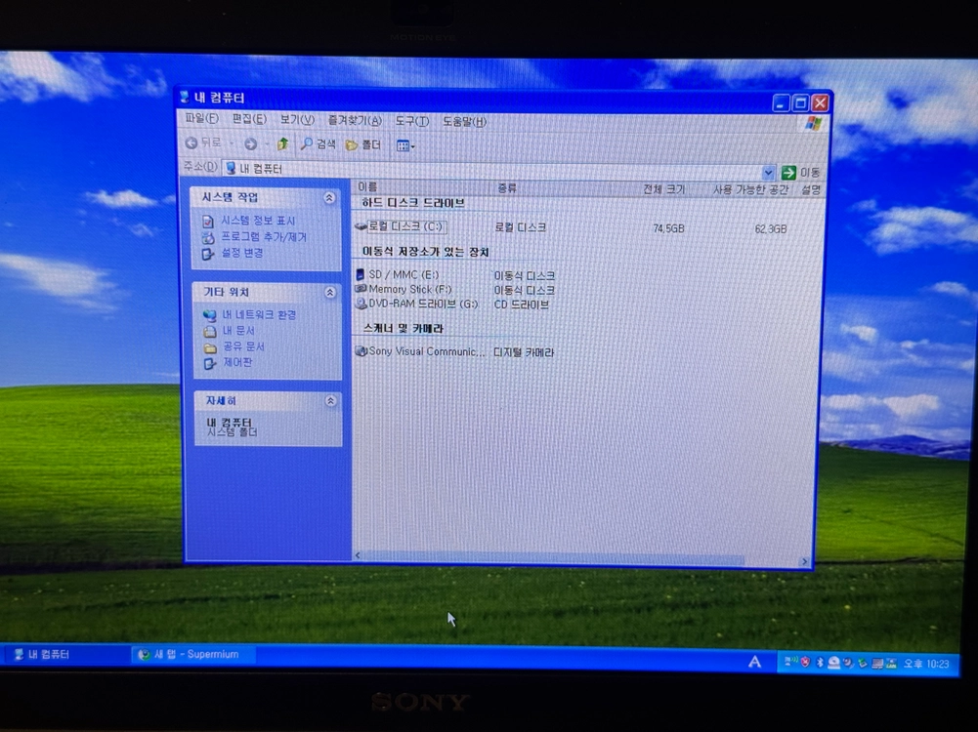978x732 pixels.
Task: Open the address bar dropdown
Action: (x=768, y=172)
